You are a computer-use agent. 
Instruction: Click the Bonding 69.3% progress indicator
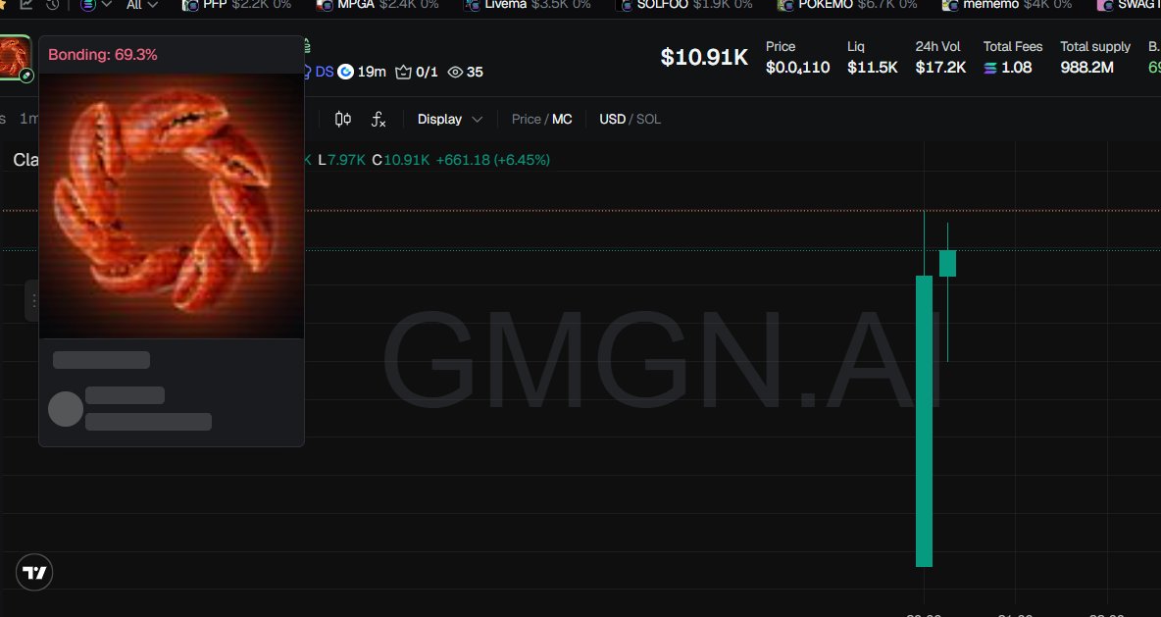(103, 55)
